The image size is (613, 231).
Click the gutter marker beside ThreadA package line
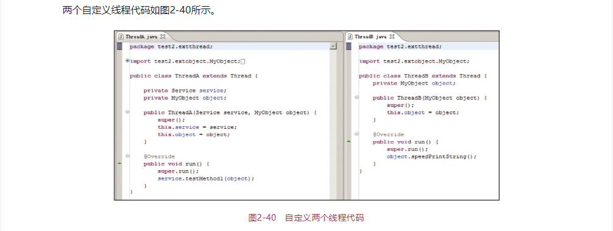click(119, 46)
